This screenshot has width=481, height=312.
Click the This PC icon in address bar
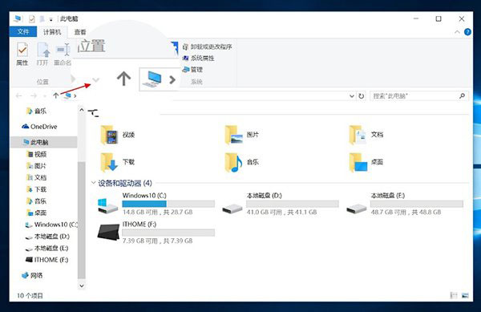tap(68, 95)
